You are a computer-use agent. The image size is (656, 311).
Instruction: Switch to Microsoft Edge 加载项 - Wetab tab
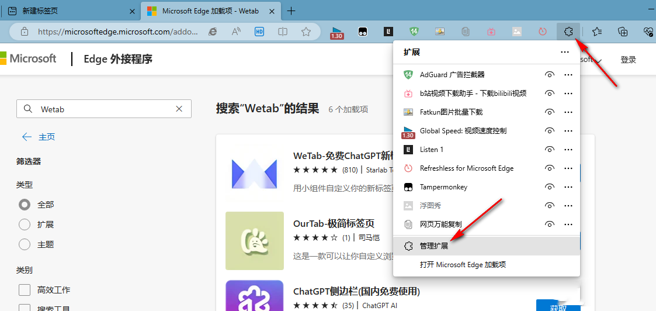pos(211,11)
